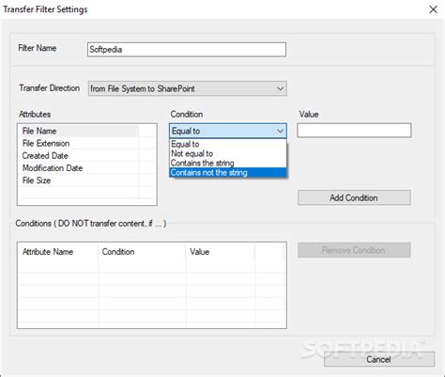445x377 pixels.
Task: Cancel the Transfer Filter Settings dialog
Action: (x=379, y=359)
